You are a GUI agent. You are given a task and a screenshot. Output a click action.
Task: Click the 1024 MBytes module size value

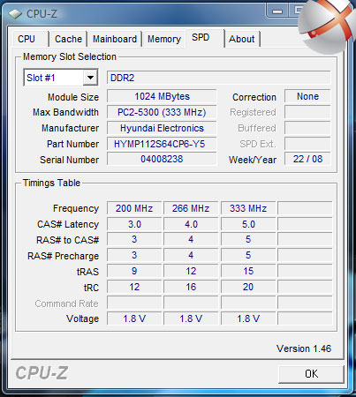coord(162,96)
